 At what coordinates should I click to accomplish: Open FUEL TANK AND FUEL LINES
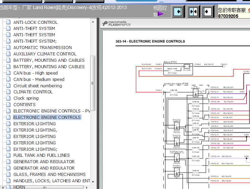[42, 155]
